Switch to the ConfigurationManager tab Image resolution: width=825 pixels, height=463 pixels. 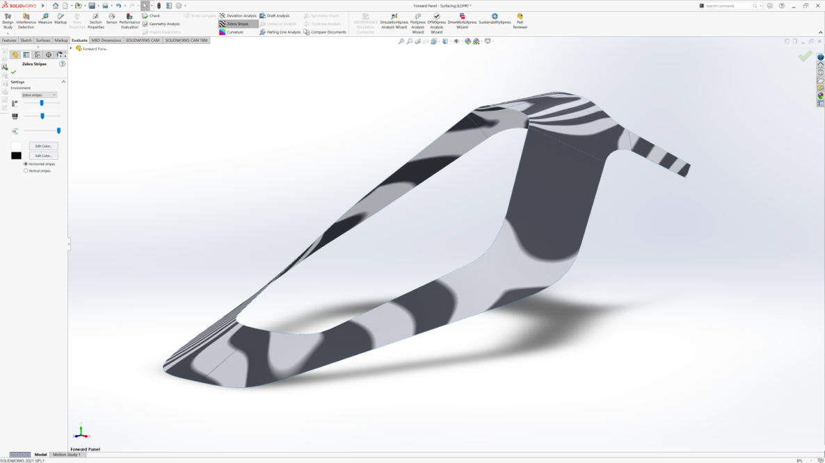(x=38, y=55)
